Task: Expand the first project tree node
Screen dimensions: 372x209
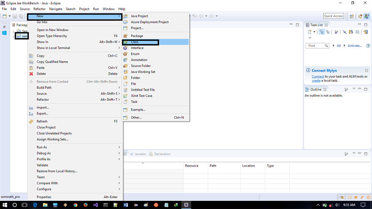Action: click(13, 31)
